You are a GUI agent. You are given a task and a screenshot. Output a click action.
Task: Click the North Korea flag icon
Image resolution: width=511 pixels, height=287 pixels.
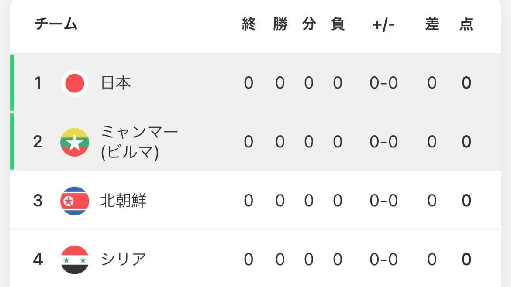(75, 201)
